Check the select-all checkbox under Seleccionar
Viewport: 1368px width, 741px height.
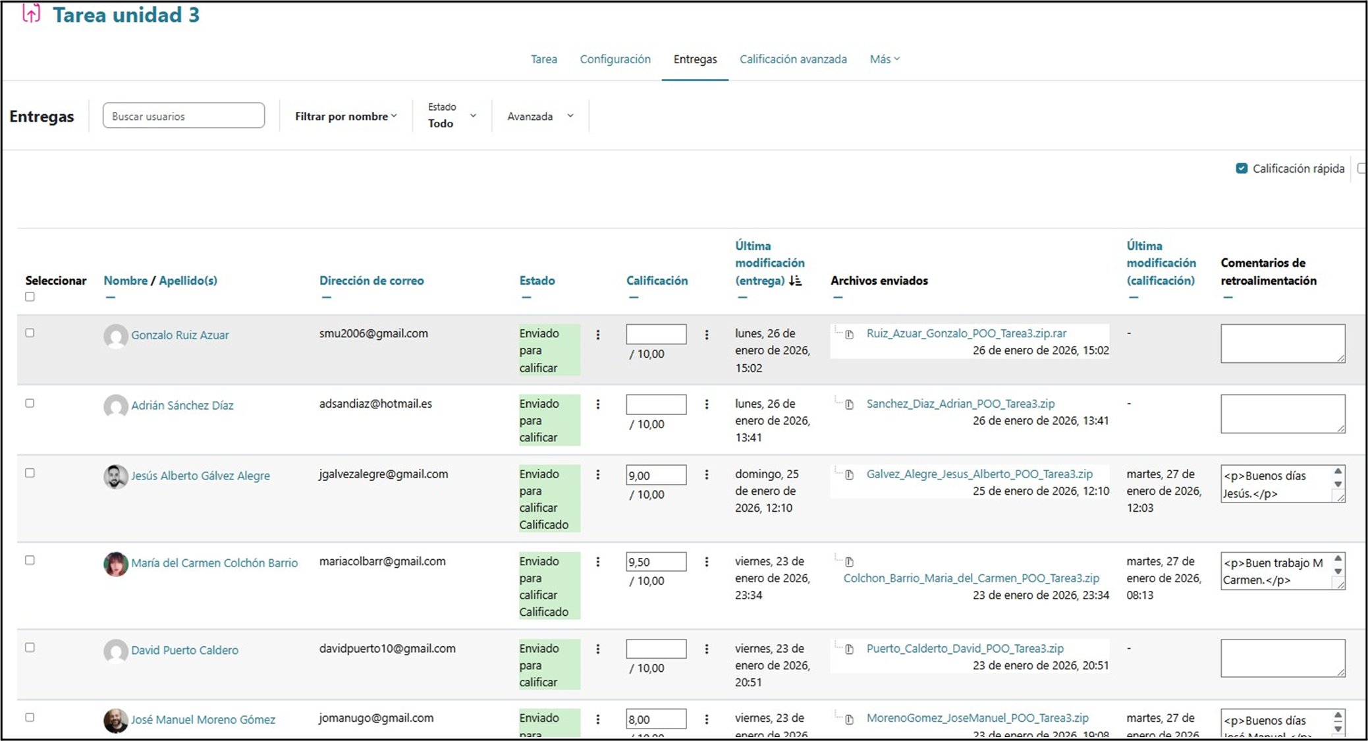click(30, 297)
